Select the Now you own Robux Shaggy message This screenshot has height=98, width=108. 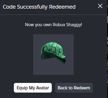tap(53, 25)
